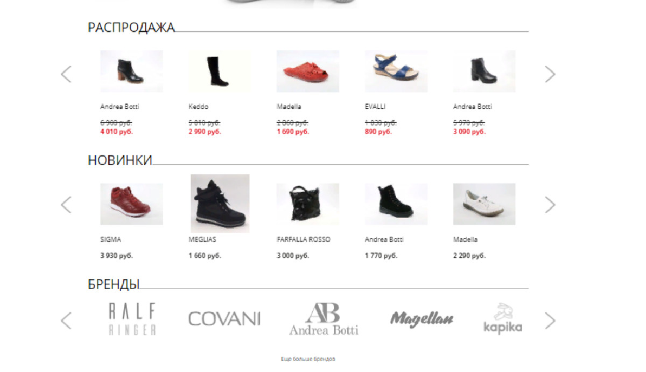Click the Andrea Botti ankle boot for 4 010 руб.
The height and width of the screenshot is (372, 646).
click(x=131, y=71)
